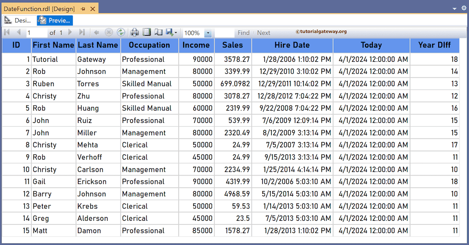
Task: Click hire date 7/6/2009 12:09:14 PM
Action: click(292, 120)
